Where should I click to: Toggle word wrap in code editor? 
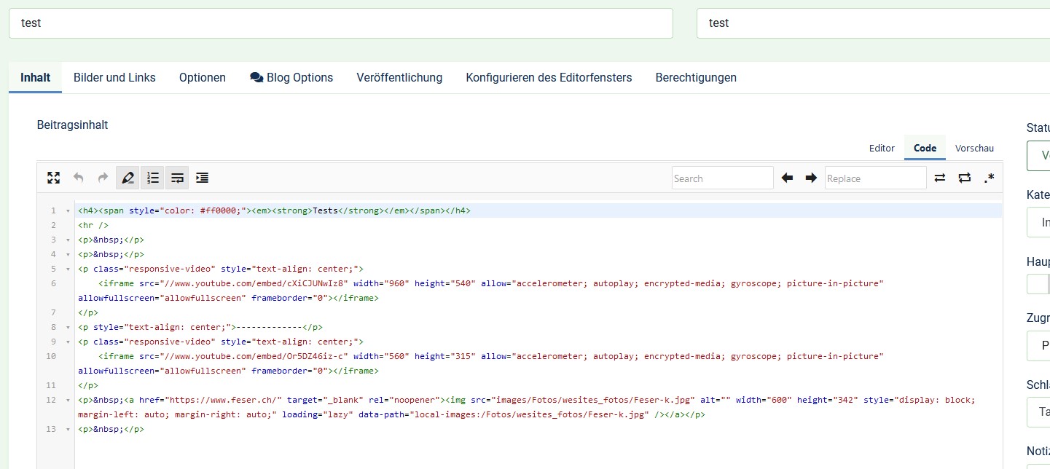pos(177,178)
